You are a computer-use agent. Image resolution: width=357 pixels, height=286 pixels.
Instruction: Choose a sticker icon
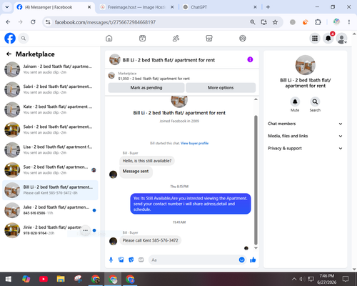(x=131, y=260)
